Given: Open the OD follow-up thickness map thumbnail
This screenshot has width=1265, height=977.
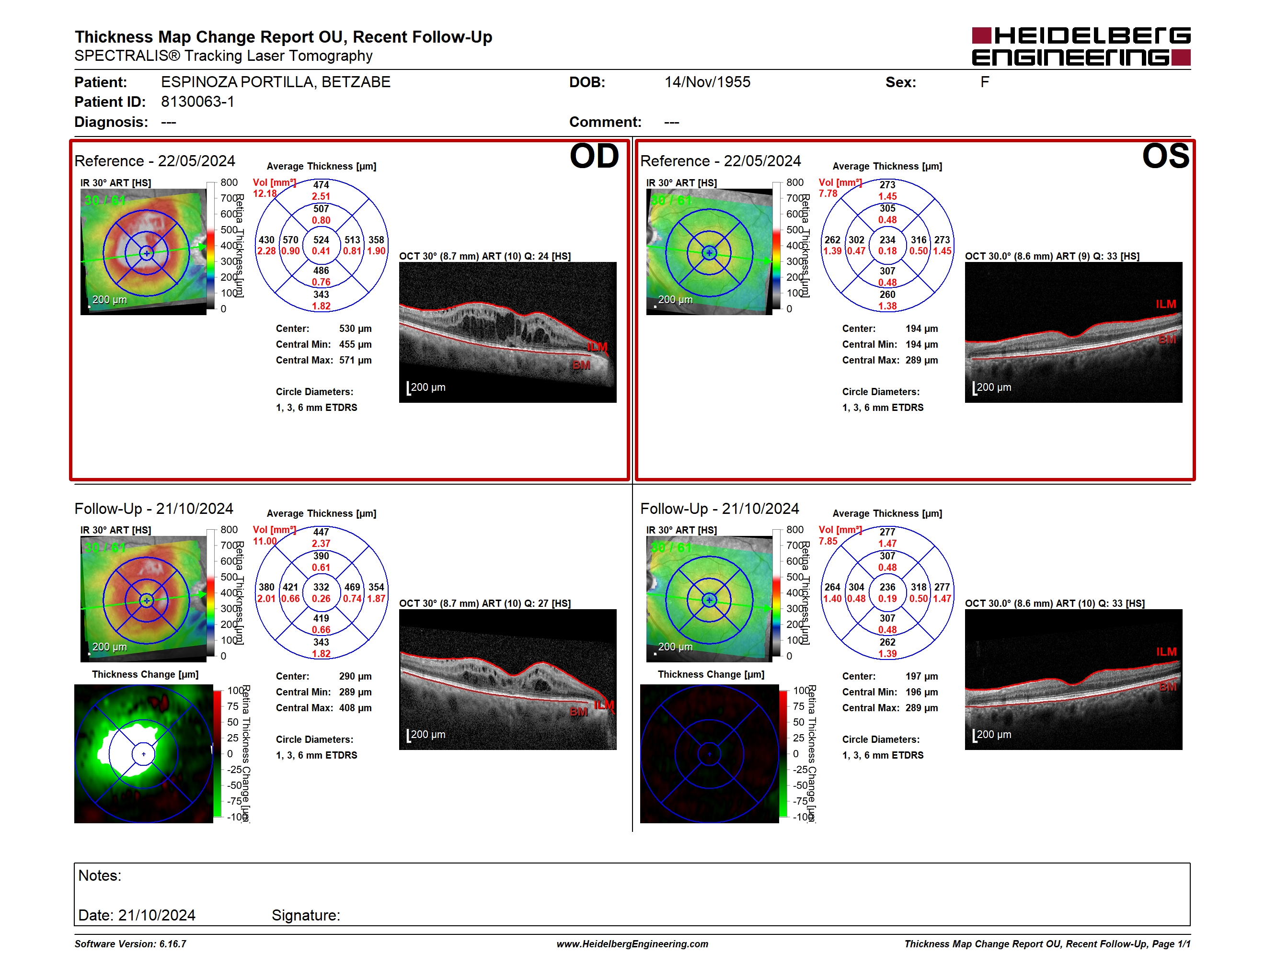Looking at the screenshot, I should click(144, 599).
